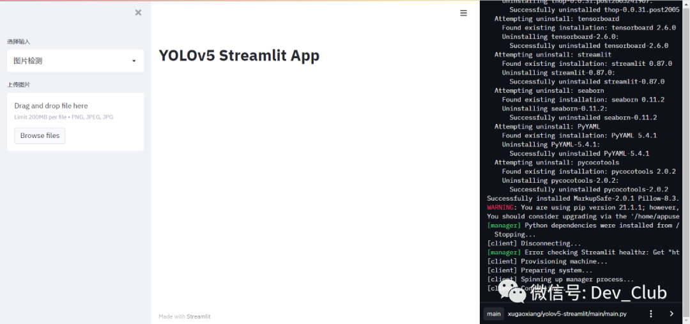Click the Attempting uninstall: tensorboard line
The height and width of the screenshot is (324, 690).
556,19
